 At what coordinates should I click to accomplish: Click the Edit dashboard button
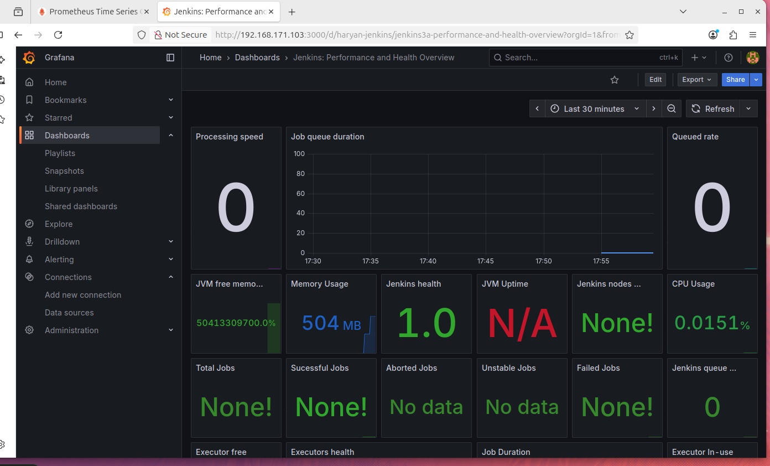[655, 80]
